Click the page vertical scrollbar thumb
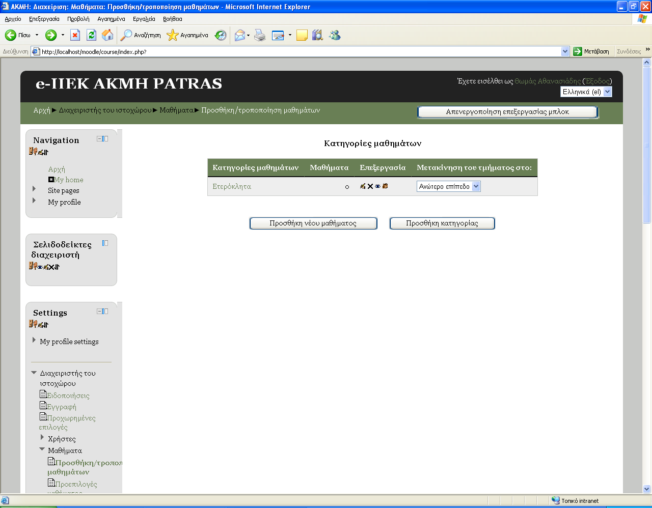The width and height of the screenshot is (652, 508). coord(647,145)
